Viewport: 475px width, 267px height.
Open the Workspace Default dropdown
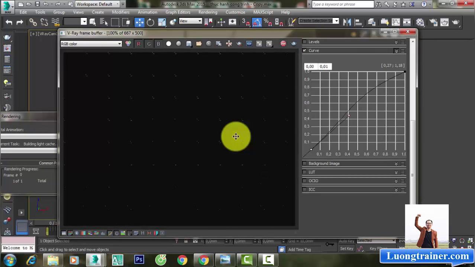click(98, 4)
